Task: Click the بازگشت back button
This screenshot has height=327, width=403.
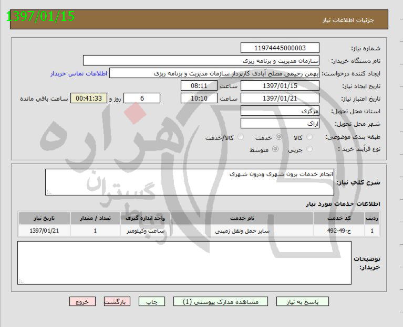Action: [117, 302]
